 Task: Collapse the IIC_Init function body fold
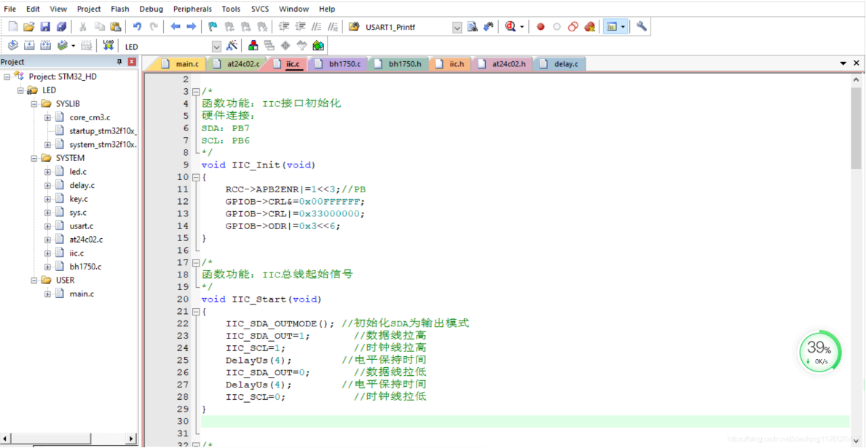(195, 177)
